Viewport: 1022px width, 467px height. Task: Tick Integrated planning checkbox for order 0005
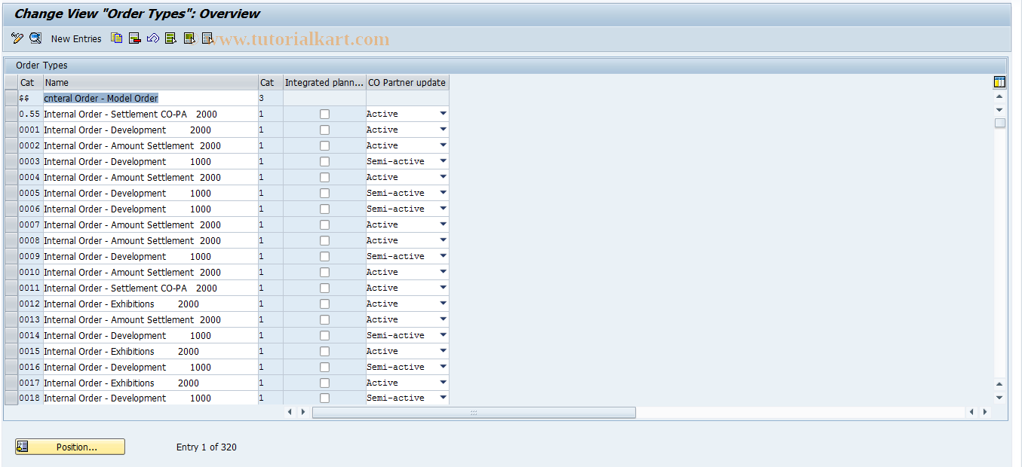tap(324, 193)
